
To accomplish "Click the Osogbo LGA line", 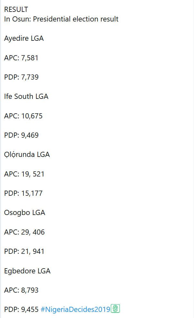I will click(x=24, y=213).
